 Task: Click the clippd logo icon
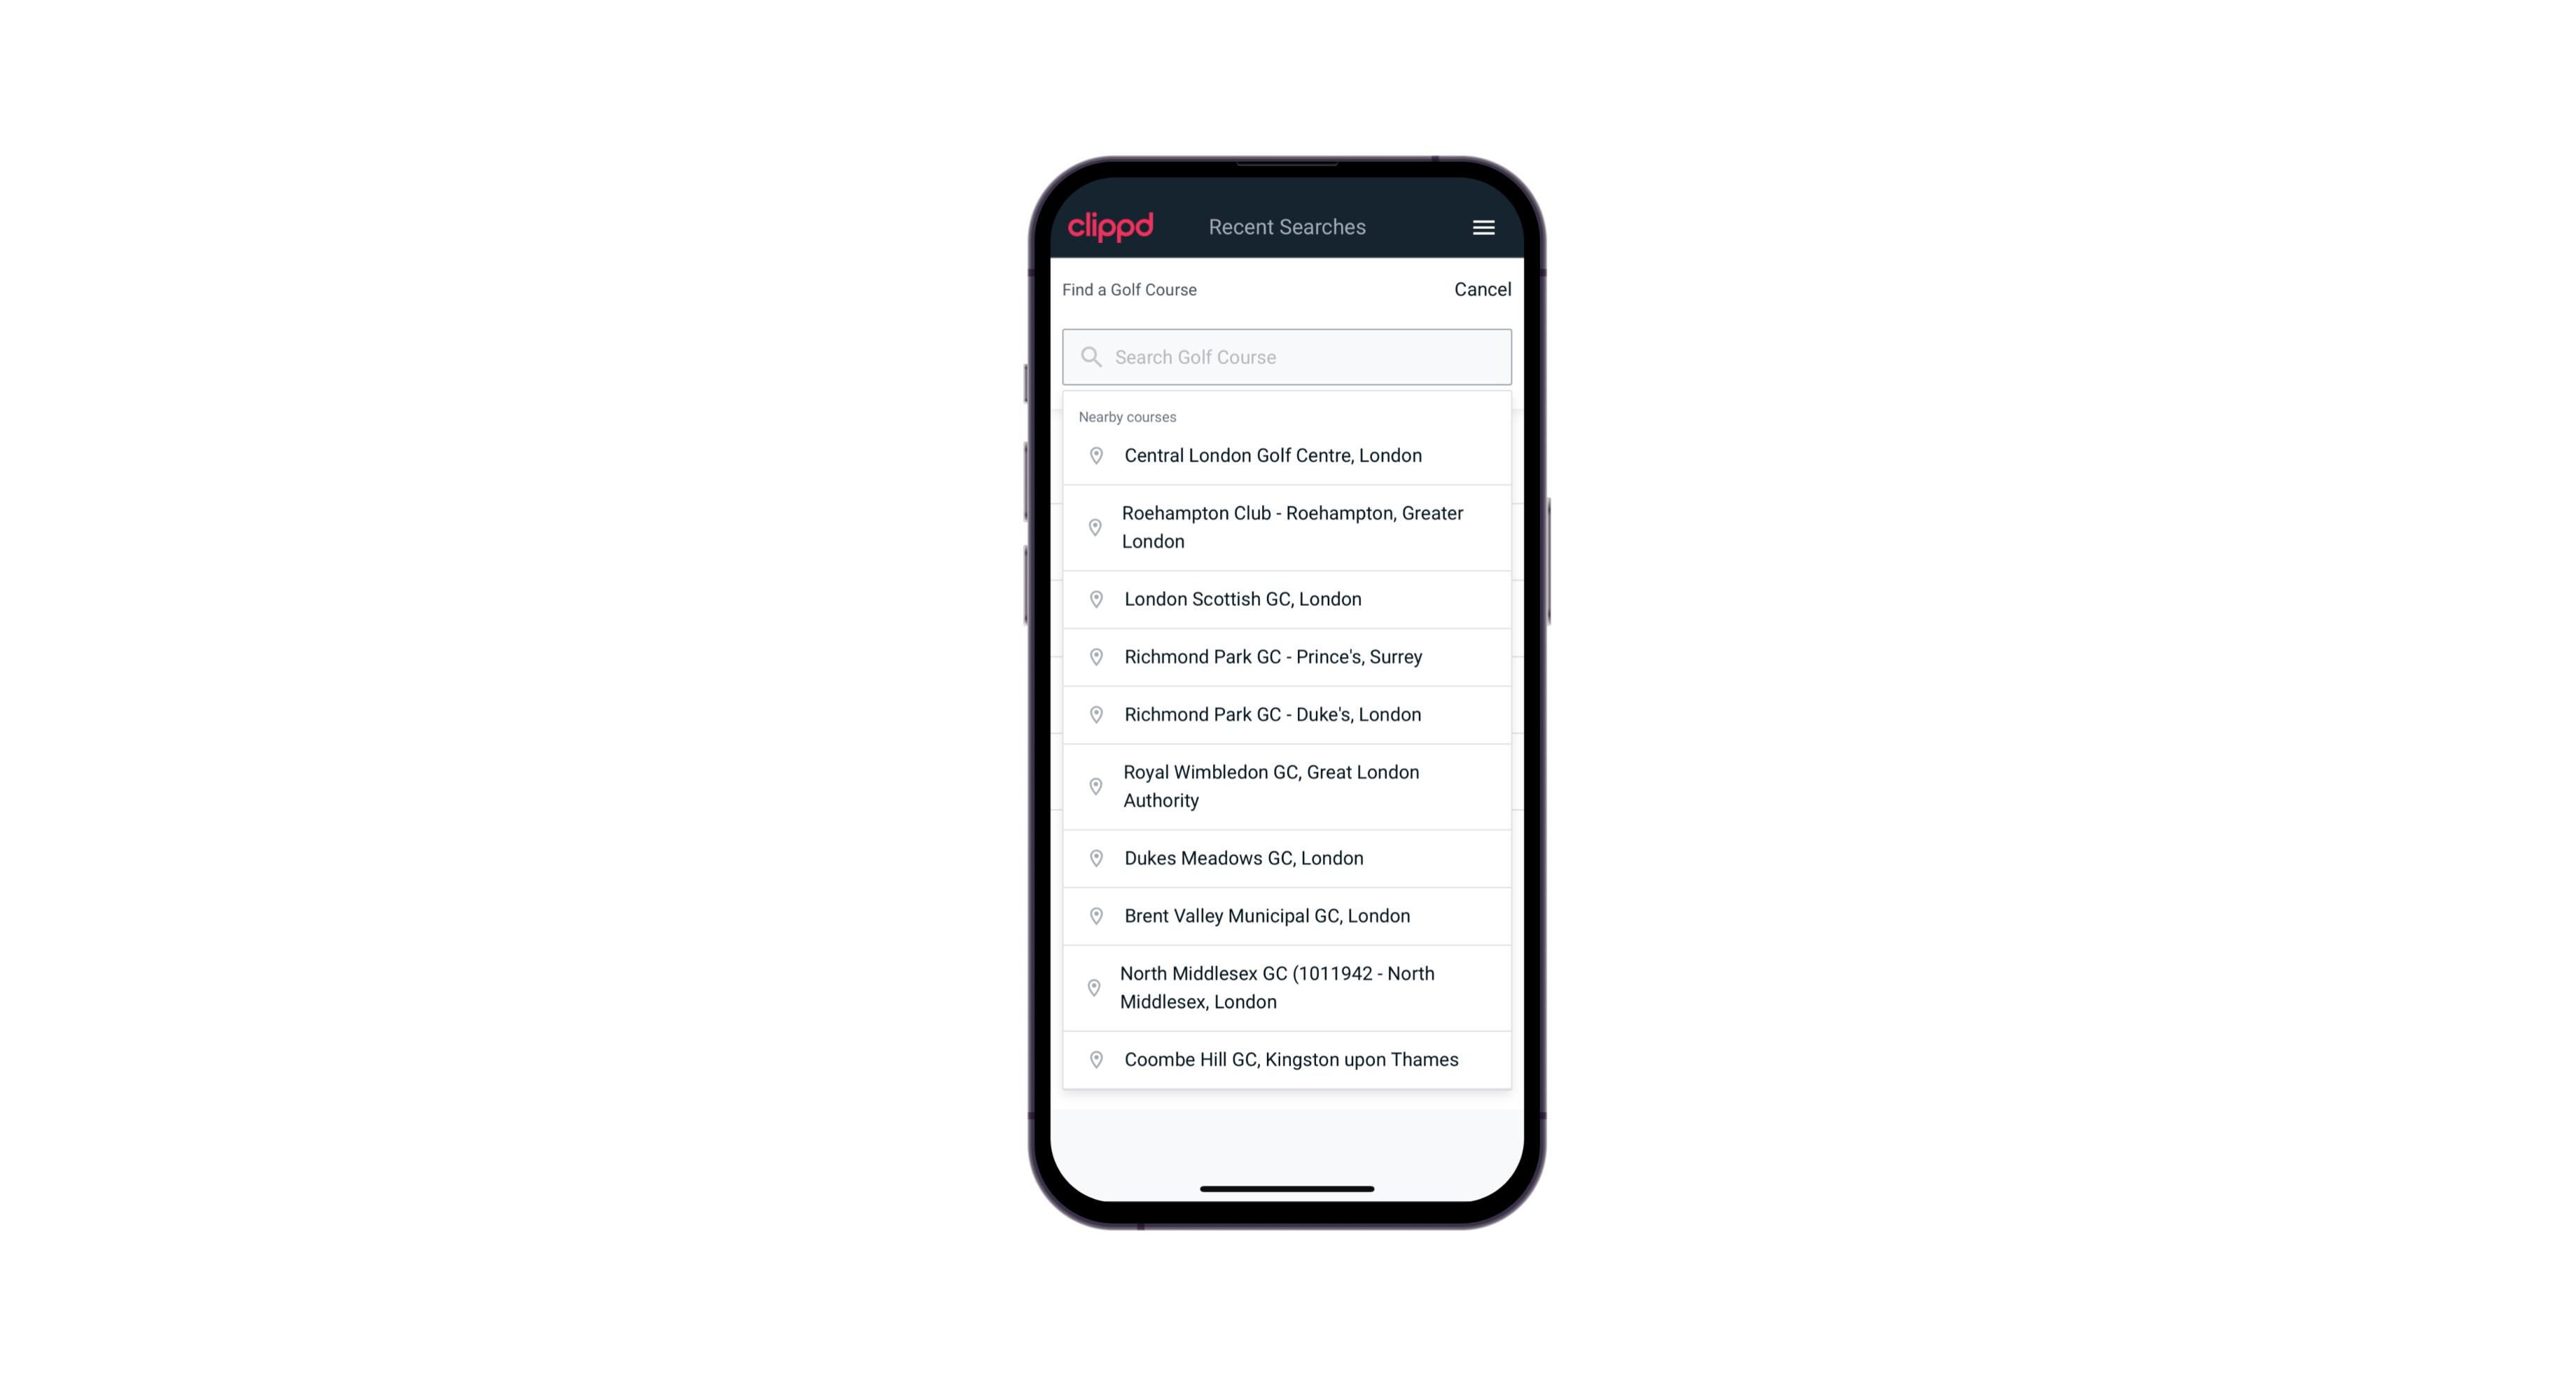click(1112, 227)
